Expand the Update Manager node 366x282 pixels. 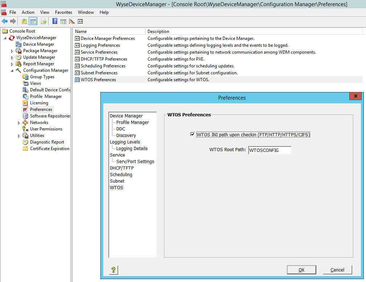pos(12,57)
